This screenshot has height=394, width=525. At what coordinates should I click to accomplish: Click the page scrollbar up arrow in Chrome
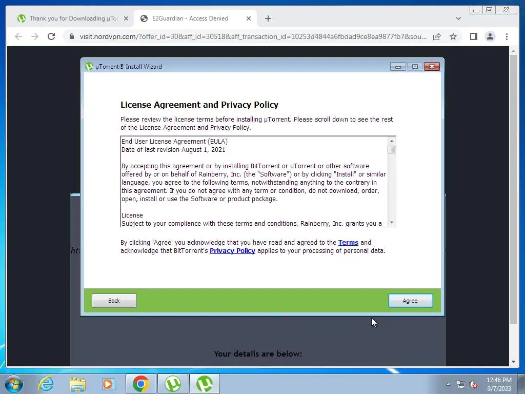tap(513, 51)
